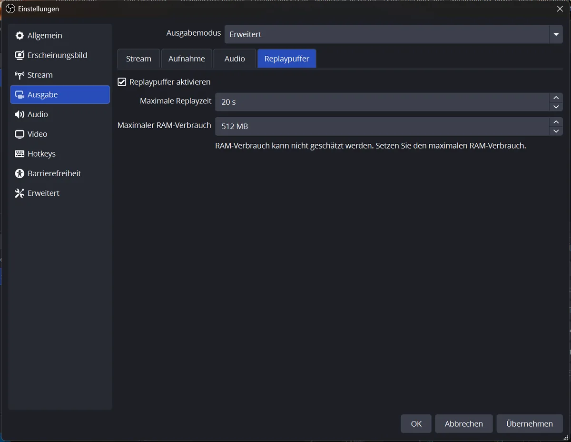
Task: Click the OBS logo in title bar
Action: click(x=10, y=9)
